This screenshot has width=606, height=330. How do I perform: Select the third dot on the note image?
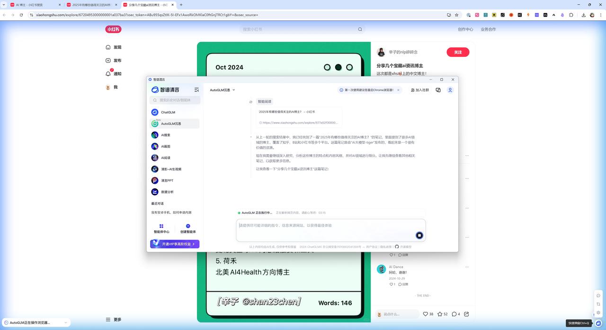pos(349,67)
